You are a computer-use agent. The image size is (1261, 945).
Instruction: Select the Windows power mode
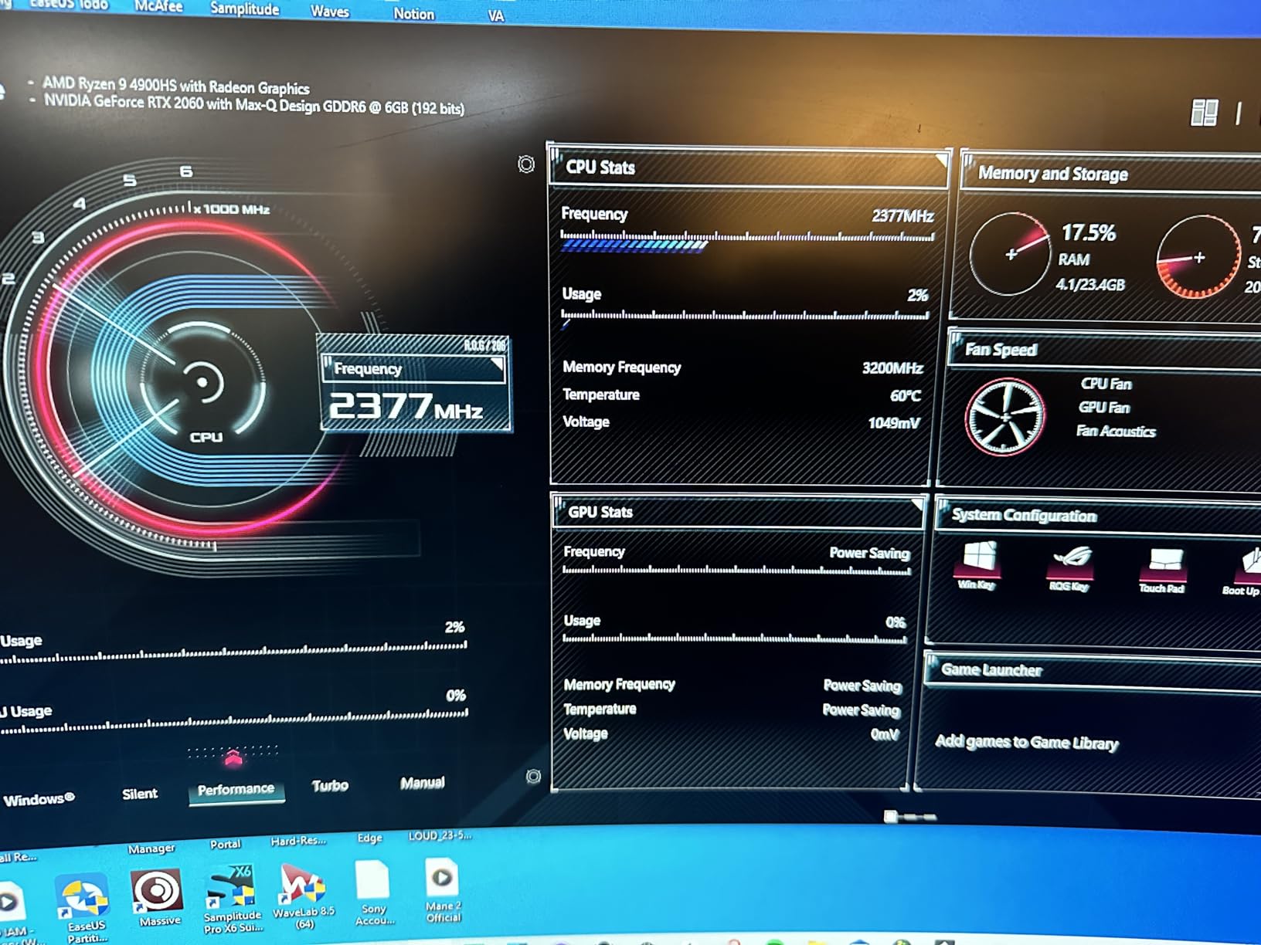(x=39, y=799)
